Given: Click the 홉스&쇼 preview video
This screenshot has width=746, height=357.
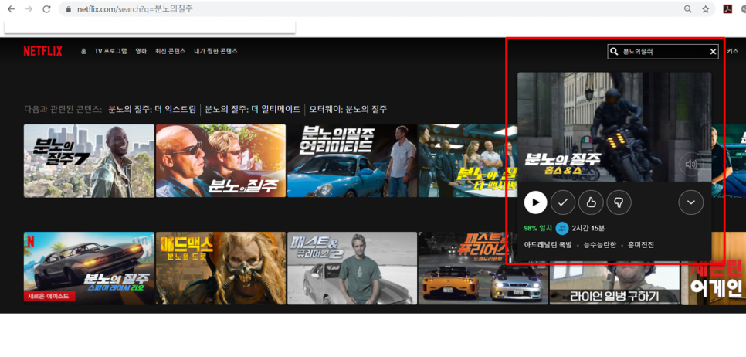Looking at the screenshot, I should coord(614,127).
